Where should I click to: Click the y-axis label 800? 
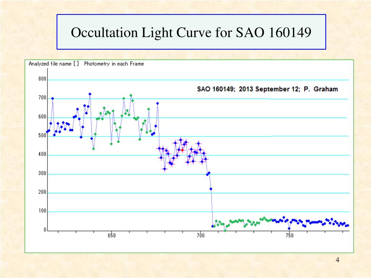click(42, 79)
